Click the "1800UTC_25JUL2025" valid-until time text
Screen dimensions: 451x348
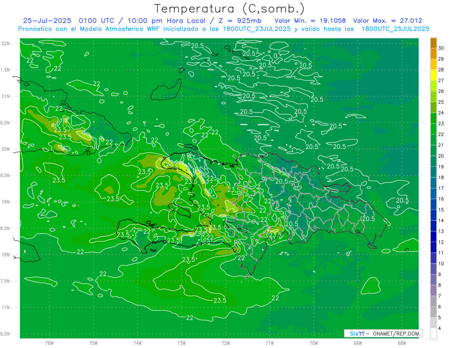click(395, 29)
